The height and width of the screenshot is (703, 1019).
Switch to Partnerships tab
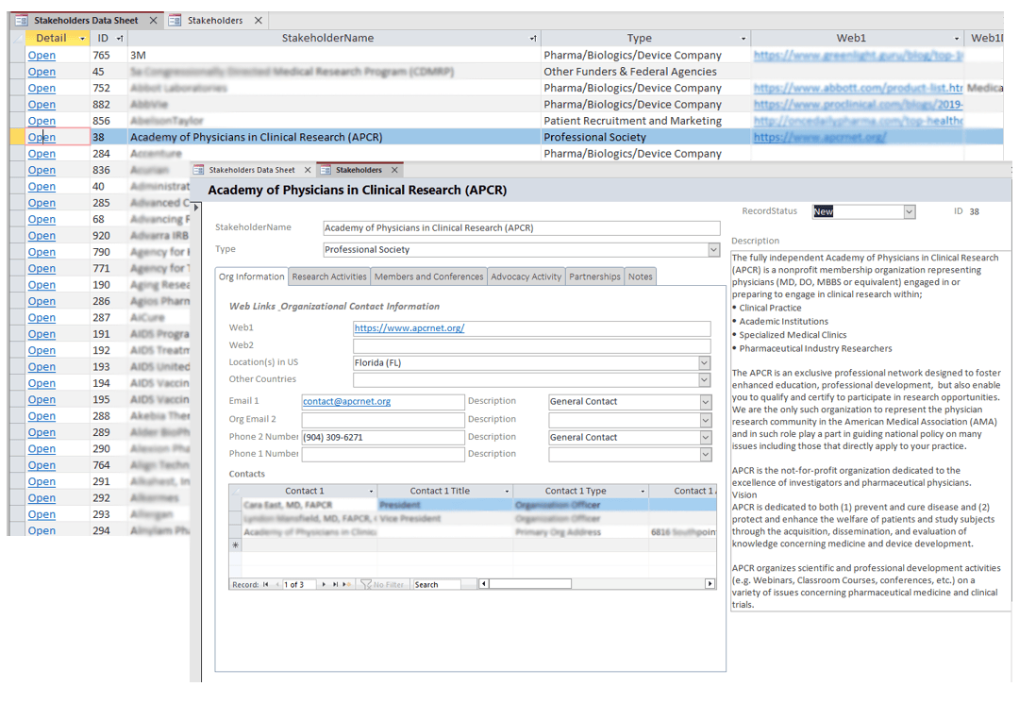[x=594, y=276]
